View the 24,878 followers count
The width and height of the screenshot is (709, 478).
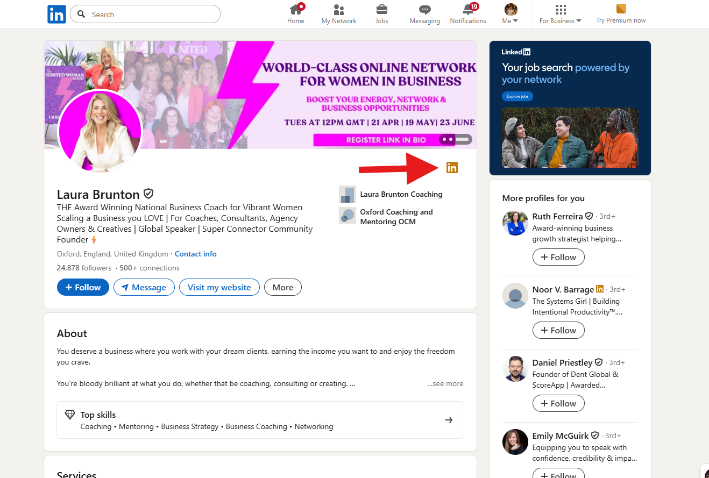coord(84,268)
